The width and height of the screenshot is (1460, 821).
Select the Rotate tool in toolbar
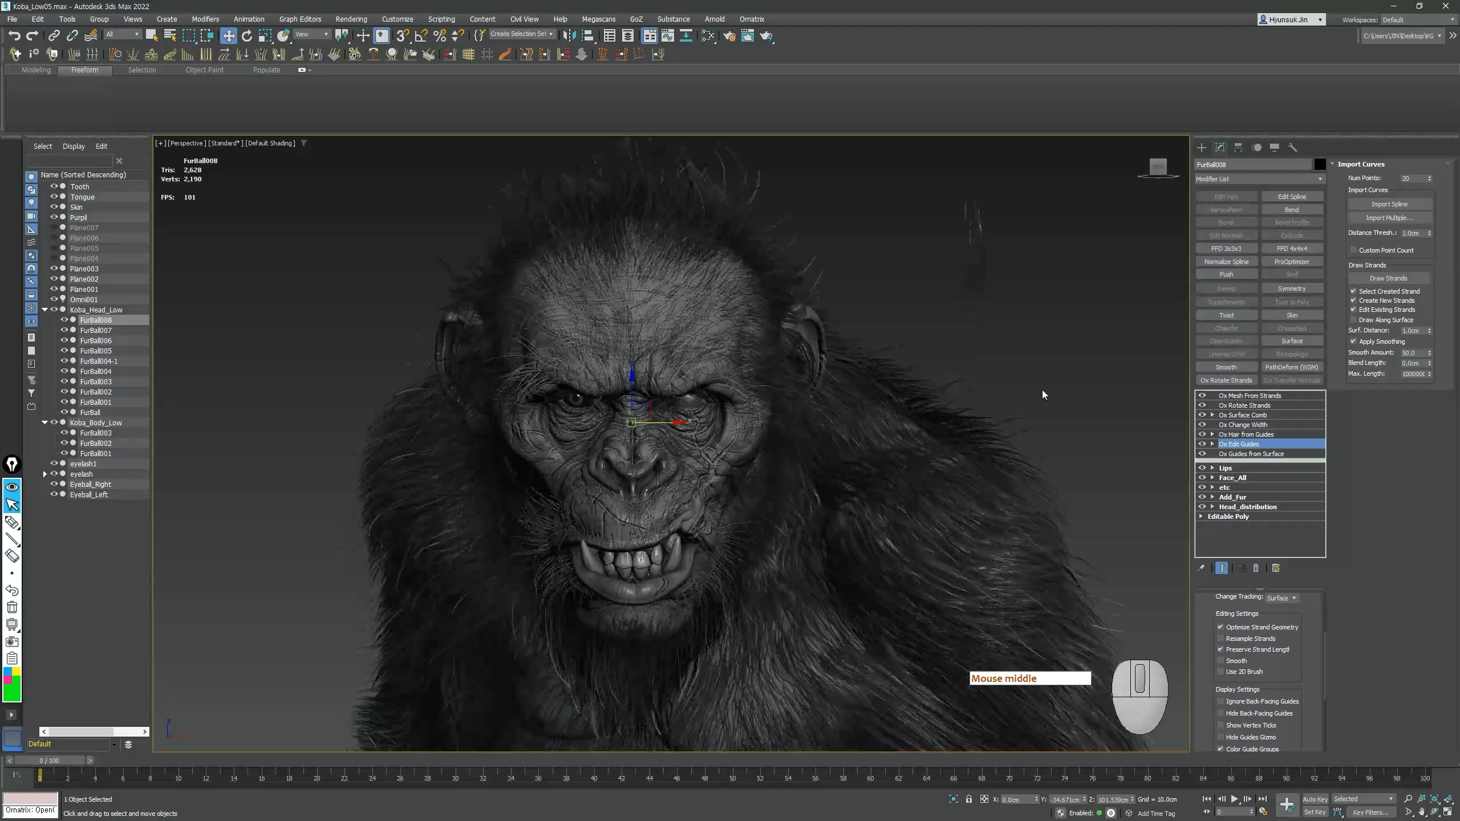247,36
